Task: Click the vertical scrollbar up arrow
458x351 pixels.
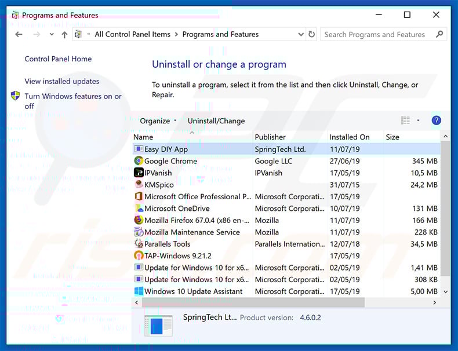Action: (445, 136)
